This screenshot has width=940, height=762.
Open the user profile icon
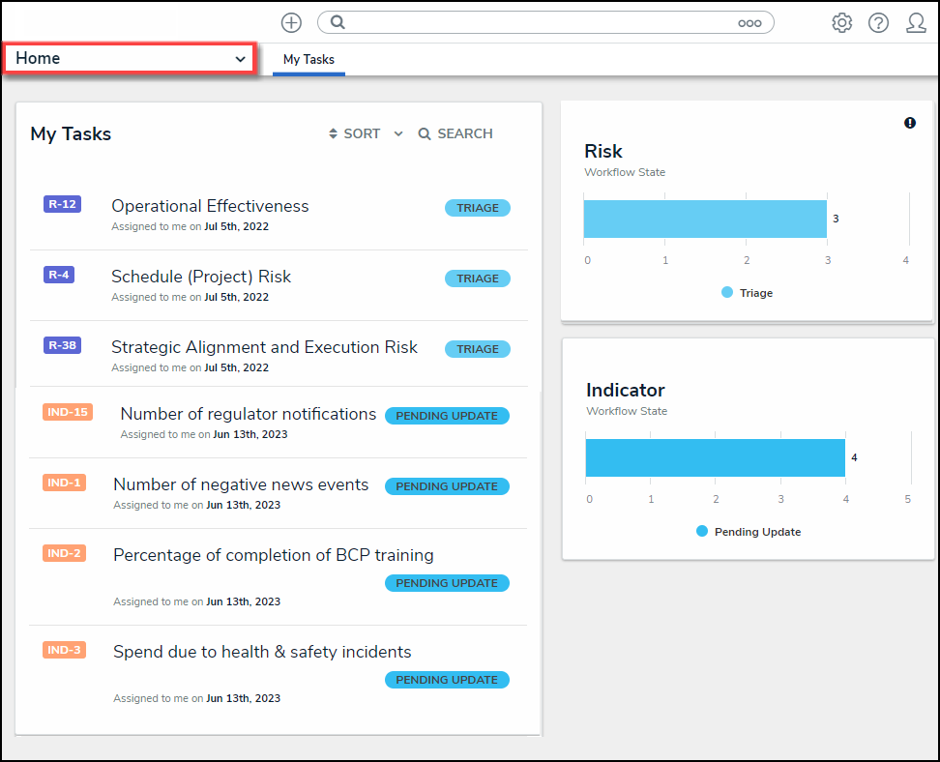916,22
